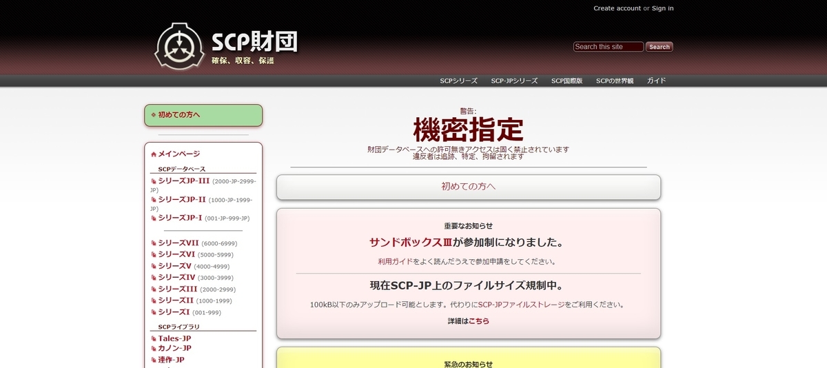The height and width of the screenshot is (368, 827).
Task: Open the SCPの世界観 top menu
Action: (x=615, y=81)
